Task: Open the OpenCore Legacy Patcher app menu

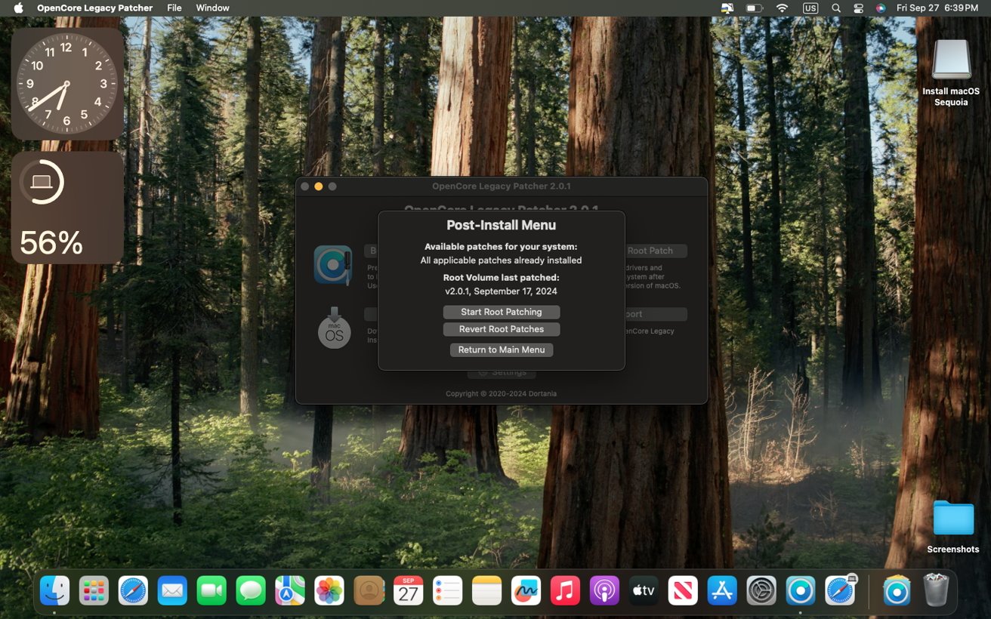Action: (x=94, y=8)
